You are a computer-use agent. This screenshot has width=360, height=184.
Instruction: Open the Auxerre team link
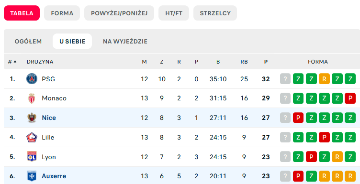pos(54,176)
